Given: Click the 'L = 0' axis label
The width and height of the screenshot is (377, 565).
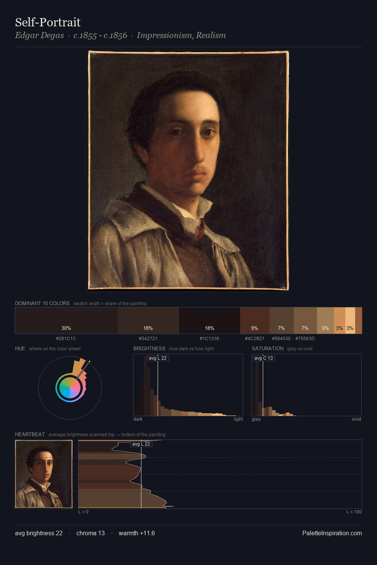Looking at the screenshot, I should point(83,512).
